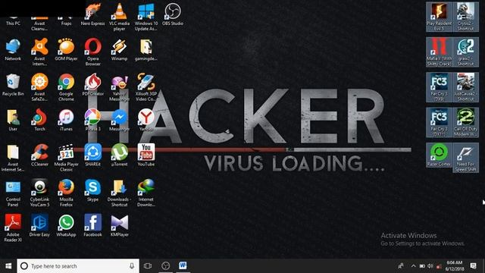Click the Torch browser icon
This screenshot has height=273, width=485.
pos(39,120)
